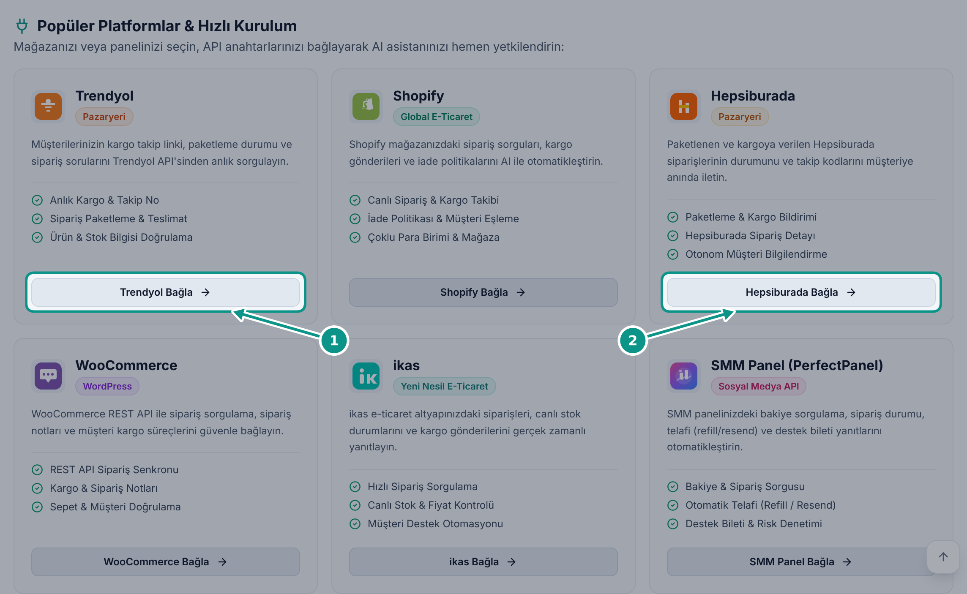The image size is (967, 594).
Task: Click the Yeni Nesil E-Ticaret badge
Action: 445,386
